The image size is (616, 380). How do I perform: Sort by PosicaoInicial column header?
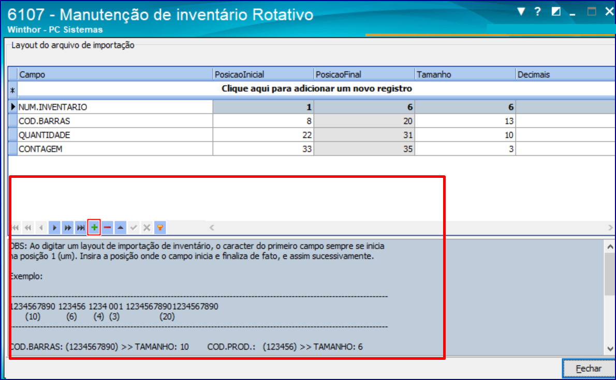pyautogui.click(x=263, y=74)
